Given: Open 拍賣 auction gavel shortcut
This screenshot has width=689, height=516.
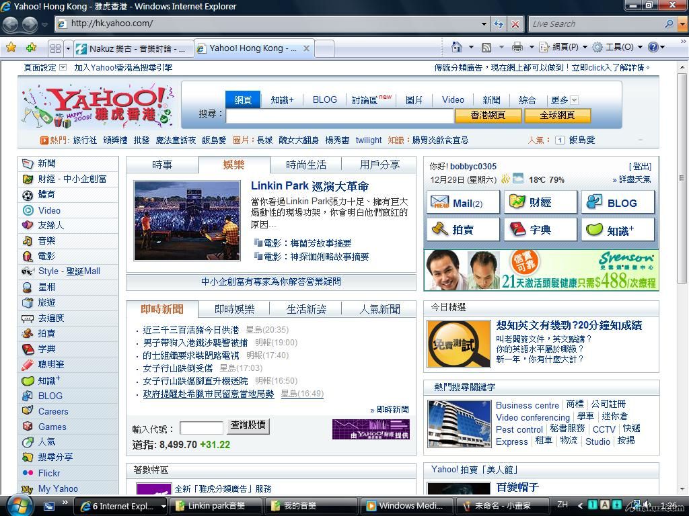Looking at the screenshot, I should pyautogui.click(x=463, y=230).
